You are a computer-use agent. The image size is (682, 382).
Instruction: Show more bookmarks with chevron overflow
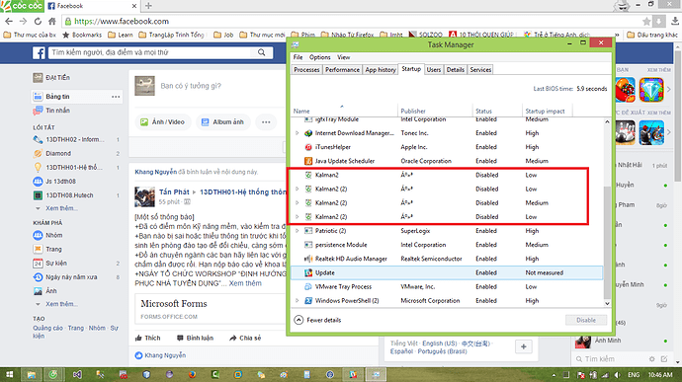[617, 35]
